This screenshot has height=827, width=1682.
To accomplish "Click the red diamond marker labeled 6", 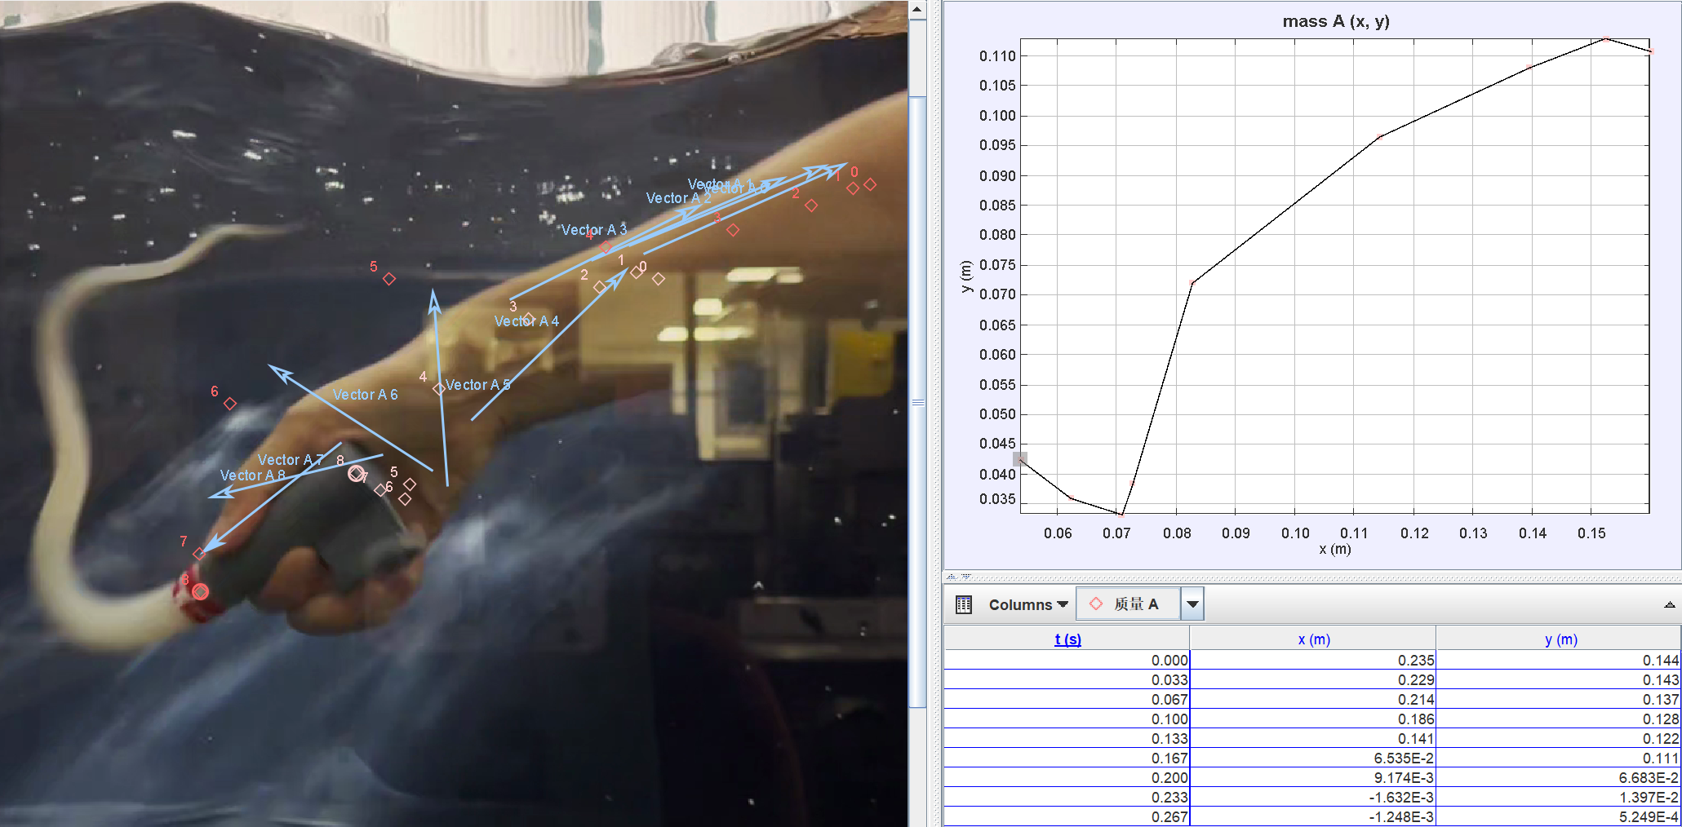I will 230,404.
